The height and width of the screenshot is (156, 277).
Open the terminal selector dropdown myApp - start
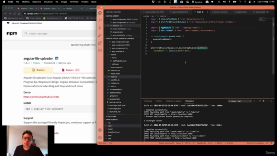[x=239, y=101]
